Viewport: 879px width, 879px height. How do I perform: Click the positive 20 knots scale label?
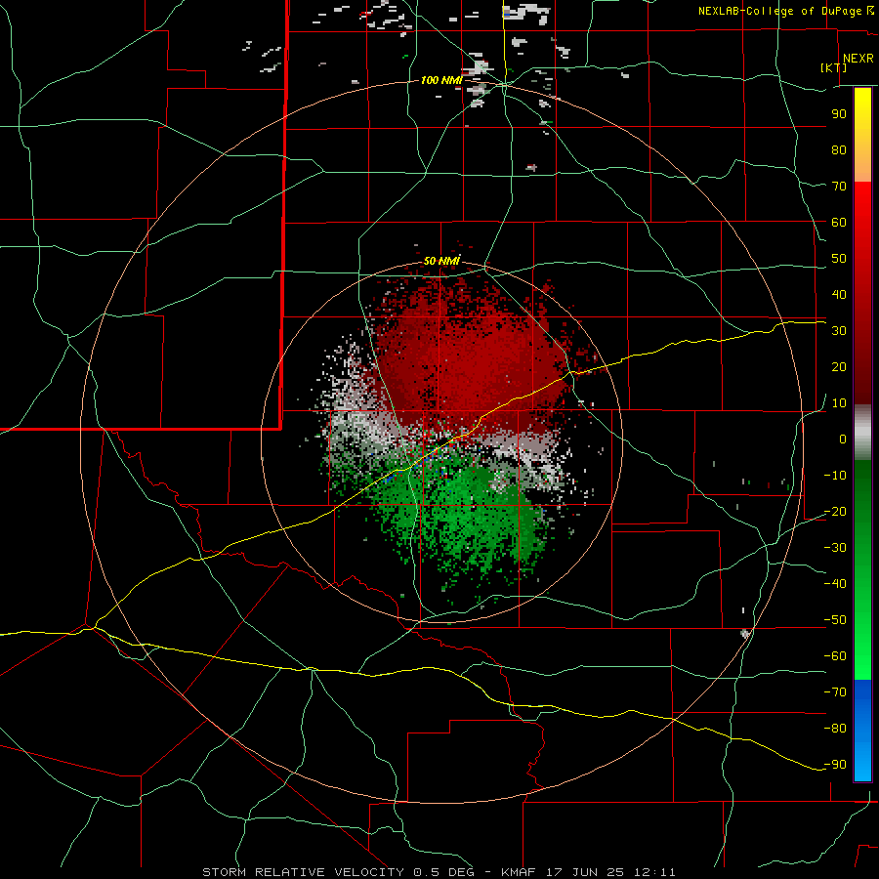(839, 366)
